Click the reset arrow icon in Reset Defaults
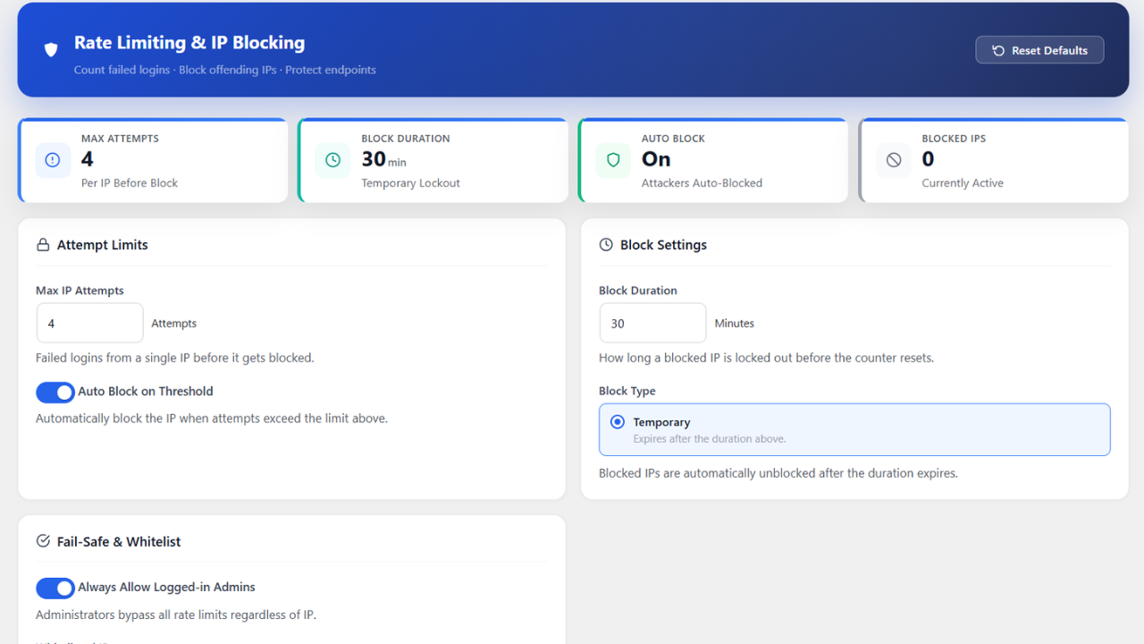This screenshot has width=1144, height=644. (998, 50)
